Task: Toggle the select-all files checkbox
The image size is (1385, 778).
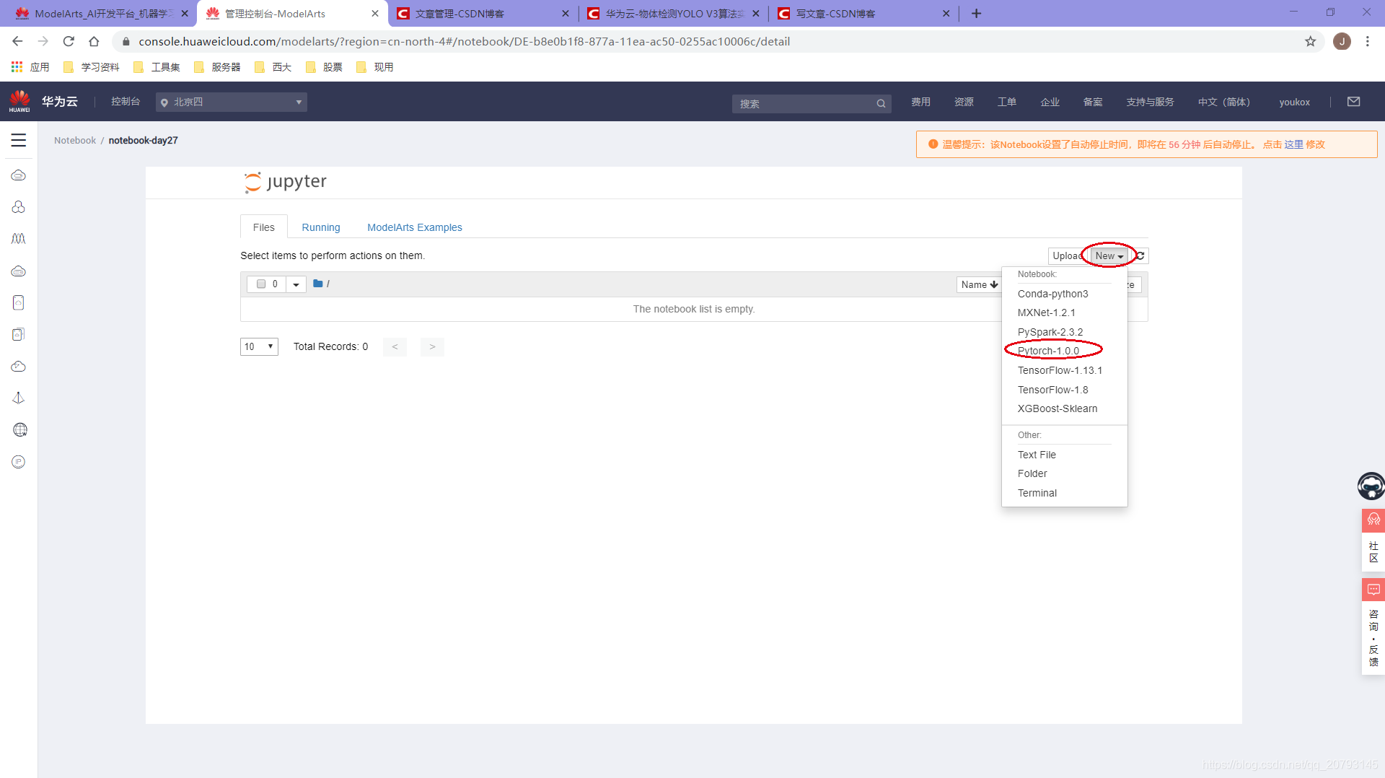Action: point(261,284)
